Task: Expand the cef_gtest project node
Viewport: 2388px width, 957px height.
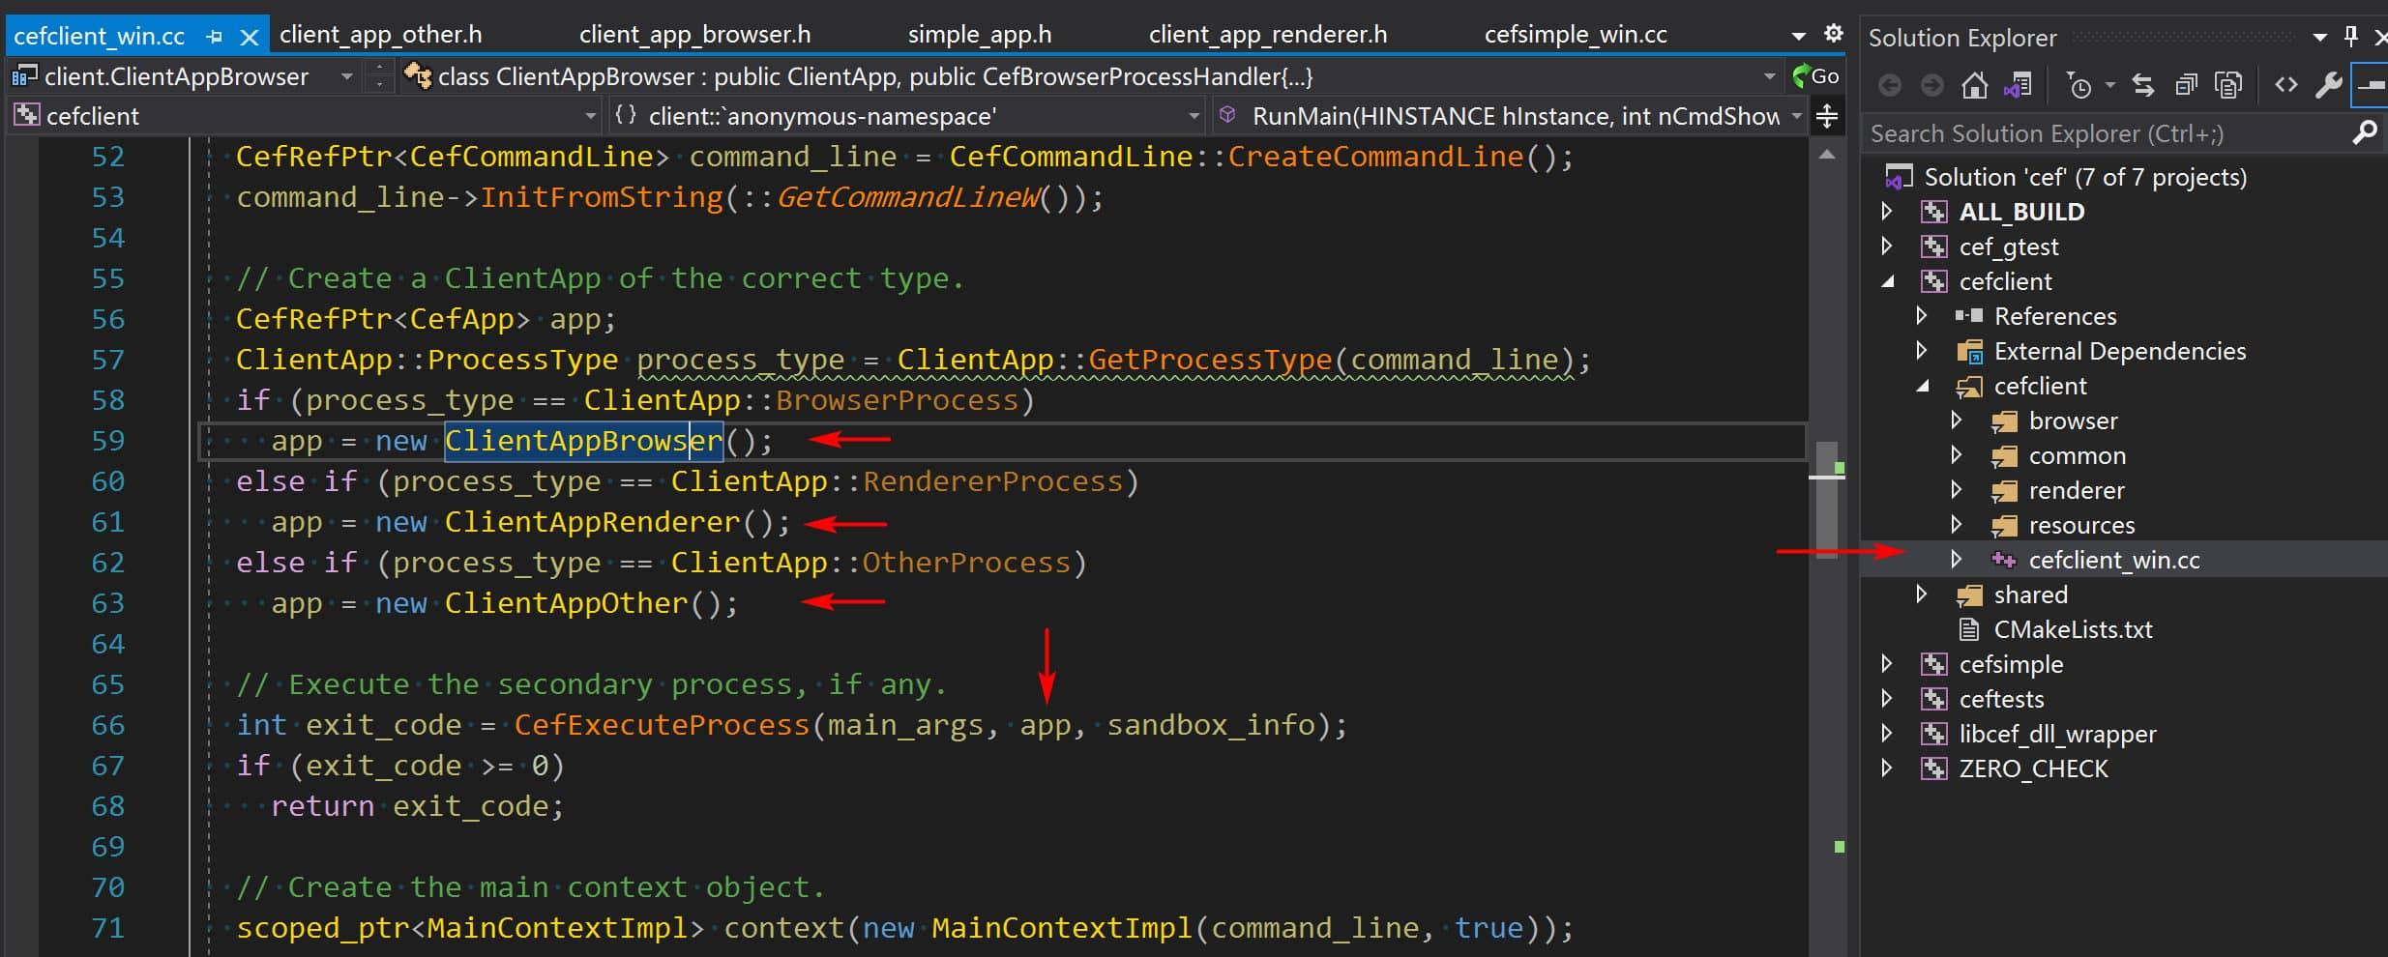Action: coord(1886,246)
